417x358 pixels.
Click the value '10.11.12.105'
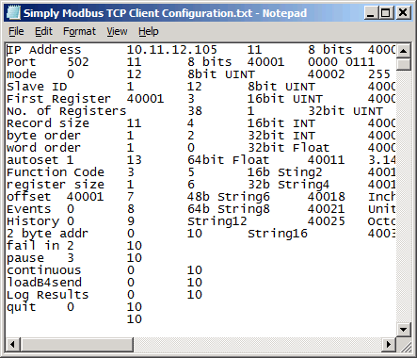171,50
